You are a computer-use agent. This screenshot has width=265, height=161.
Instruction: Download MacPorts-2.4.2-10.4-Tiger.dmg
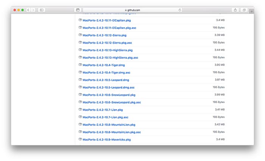104,65
